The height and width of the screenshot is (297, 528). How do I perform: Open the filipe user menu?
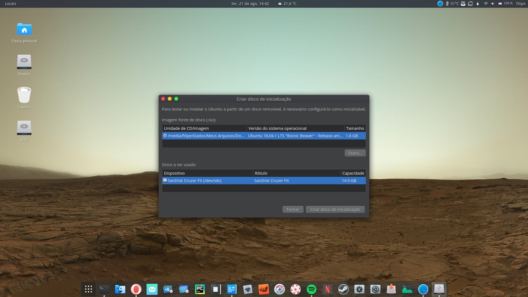coord(521,3)
